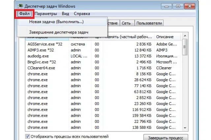Click the 2 836 КБ memory value
This screenshot has width=211, height=140.
click(144, 44)
